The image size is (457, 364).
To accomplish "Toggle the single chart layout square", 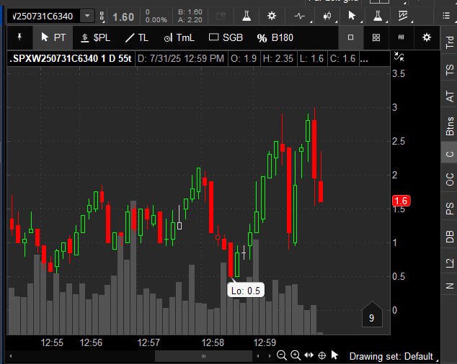I will [x=350, y=37].
